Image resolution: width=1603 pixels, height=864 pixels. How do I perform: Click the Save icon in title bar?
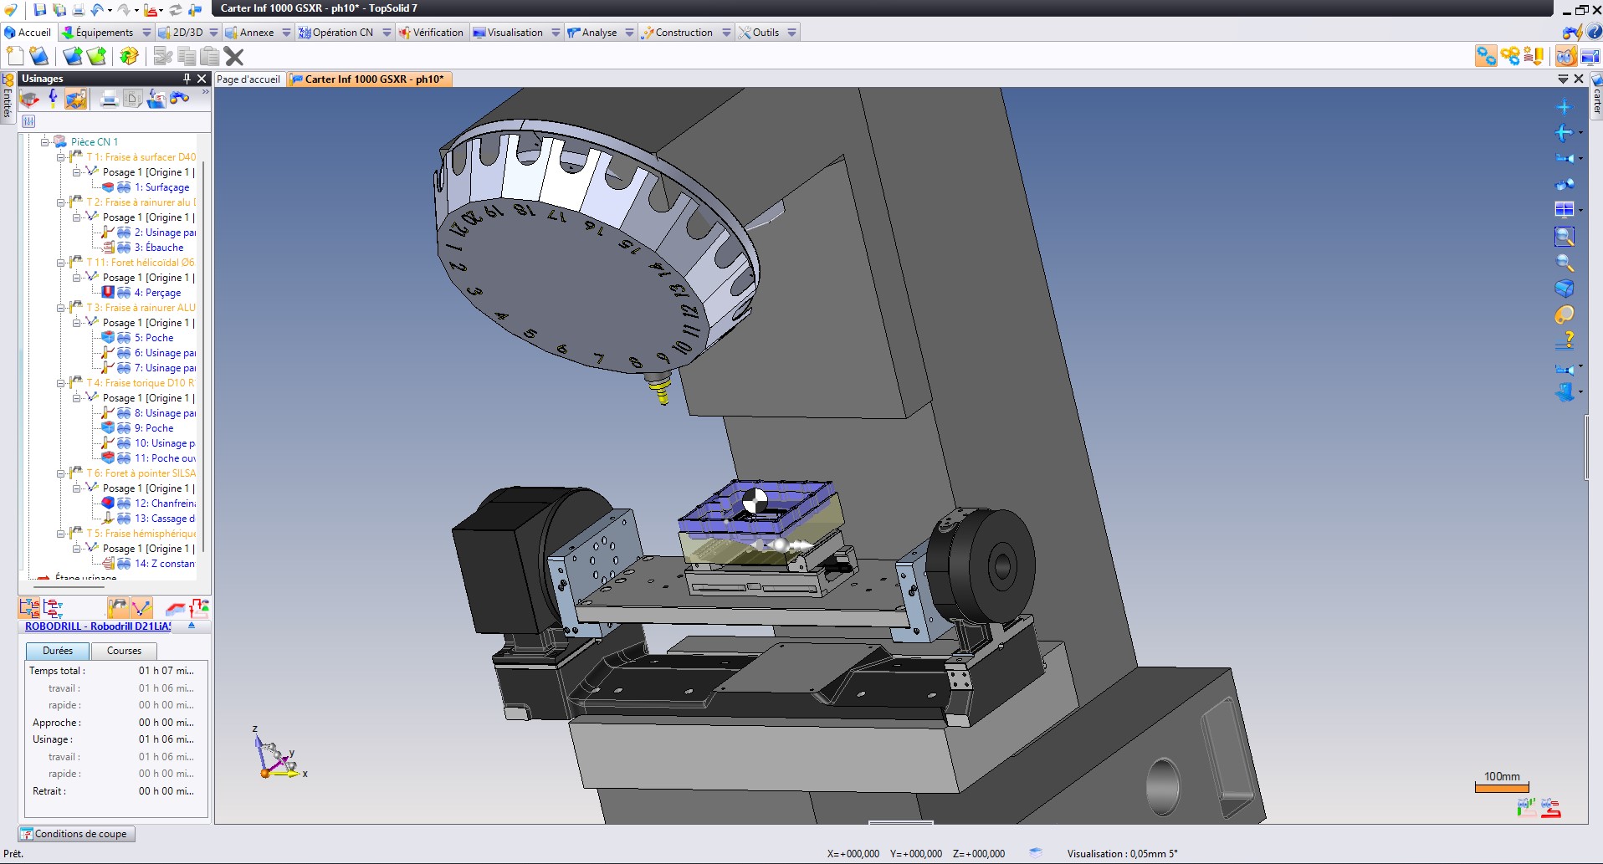click(x=39, y=10)
